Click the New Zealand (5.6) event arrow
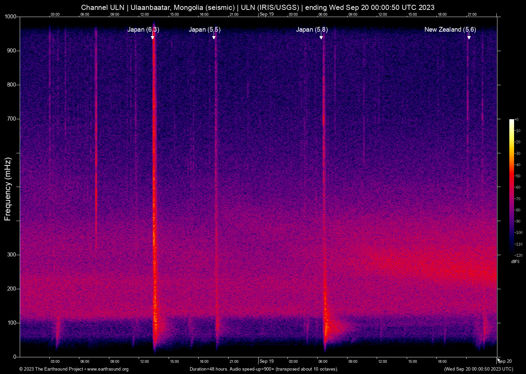526x374 pixels. pos(469,37)
